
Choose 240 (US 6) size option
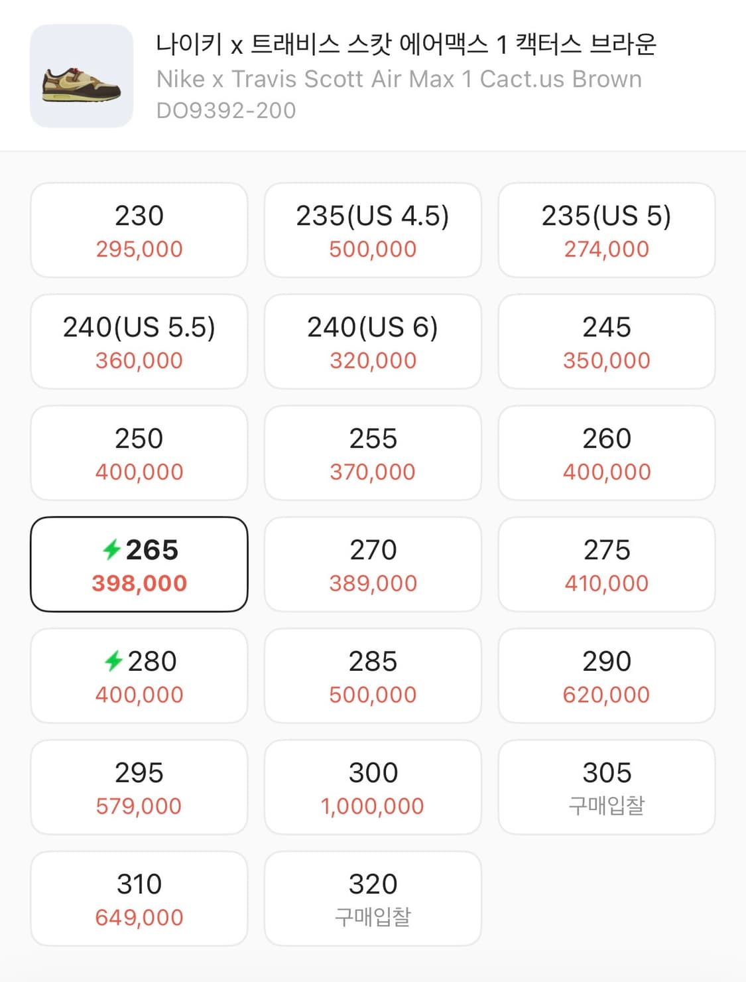click(x=373, y=342)
